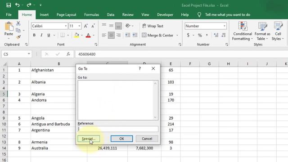Switch to the Developer tab

(165, 15)
